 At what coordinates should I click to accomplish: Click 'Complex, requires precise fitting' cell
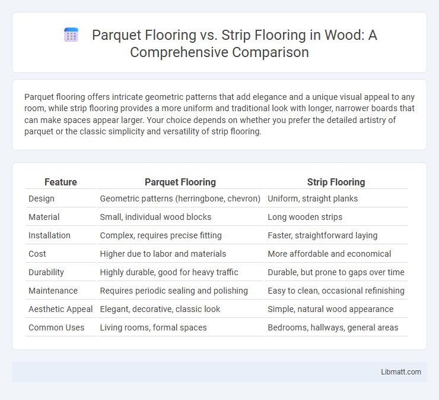click(x=161, y=235)
